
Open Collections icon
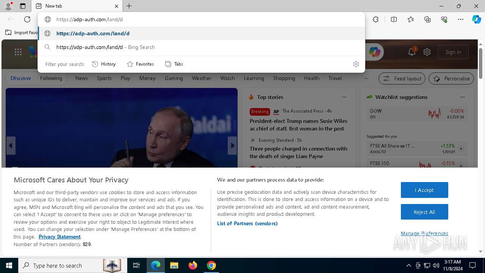click(427, 19)
